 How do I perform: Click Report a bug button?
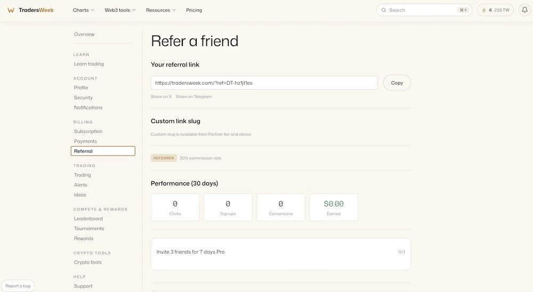point(18,286)
